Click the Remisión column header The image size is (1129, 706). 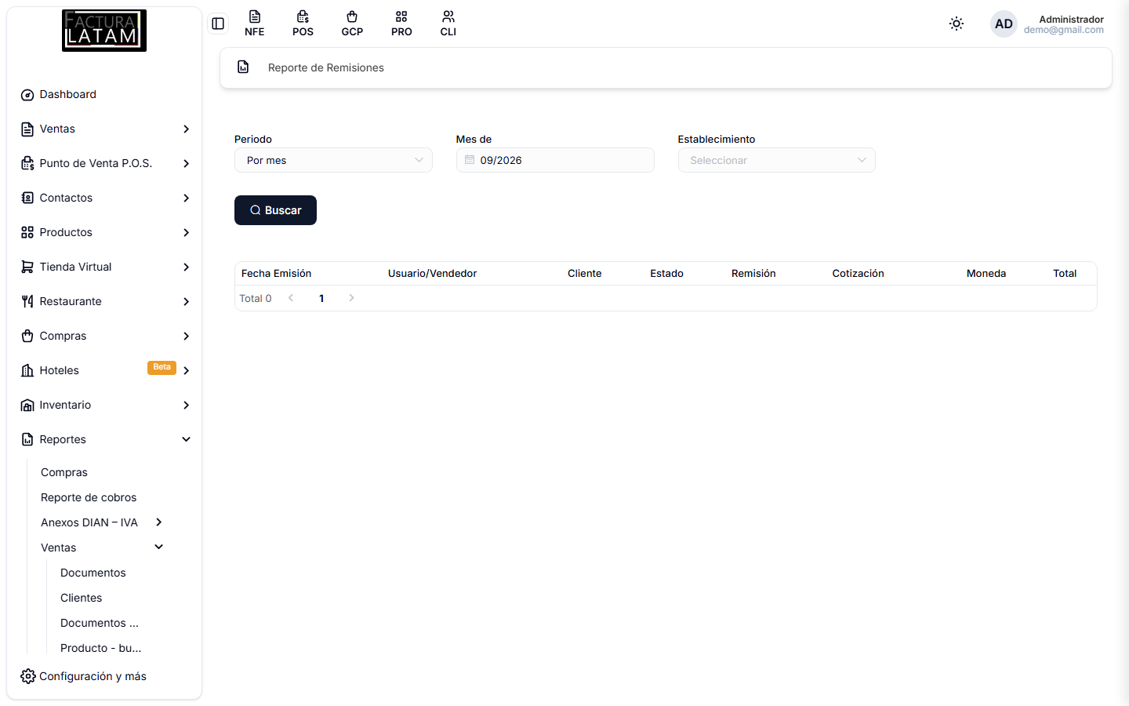point(753,273)
